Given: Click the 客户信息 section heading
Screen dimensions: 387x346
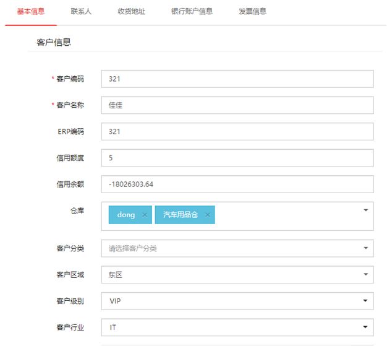Looking at the screenshot, I should (x=54, y=42).
